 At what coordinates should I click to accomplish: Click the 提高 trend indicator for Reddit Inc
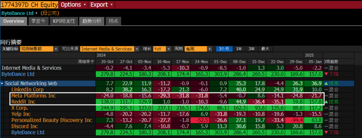[331, 102]
